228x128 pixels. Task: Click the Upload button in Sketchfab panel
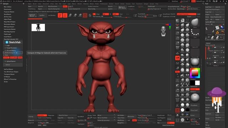coord(13,65)
